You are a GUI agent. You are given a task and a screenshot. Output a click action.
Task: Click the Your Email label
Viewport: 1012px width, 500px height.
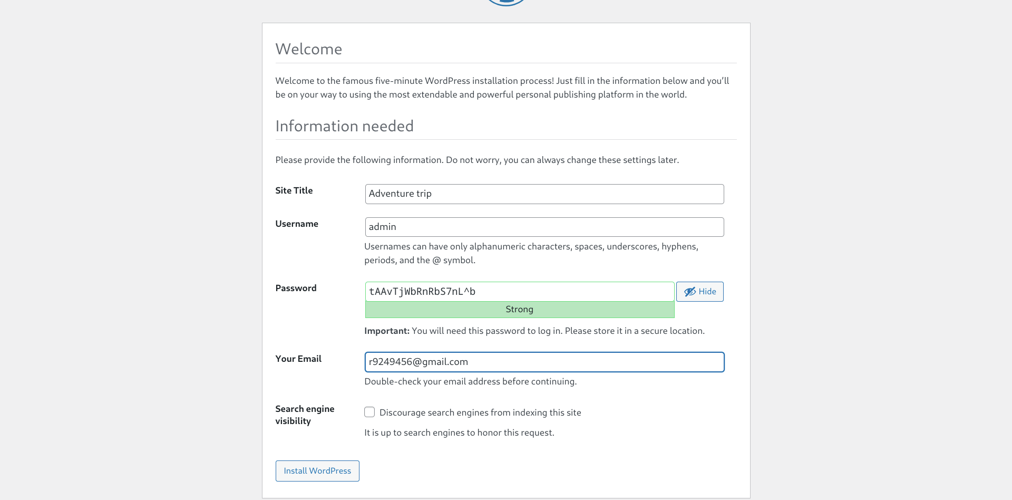click(298, 359)
